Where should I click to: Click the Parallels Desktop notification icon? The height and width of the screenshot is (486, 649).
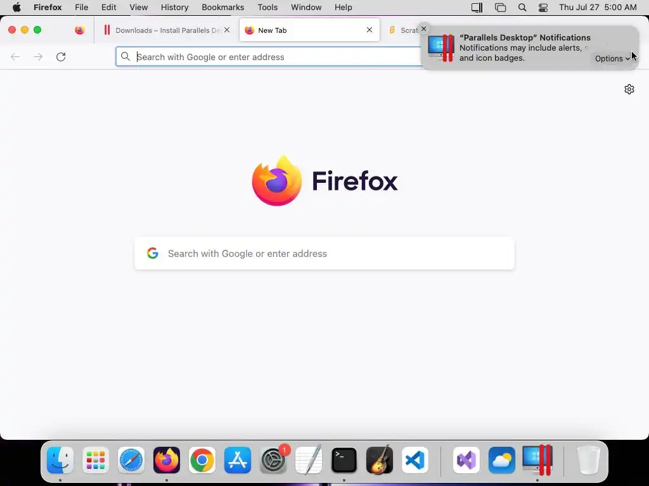pos(441,48)
